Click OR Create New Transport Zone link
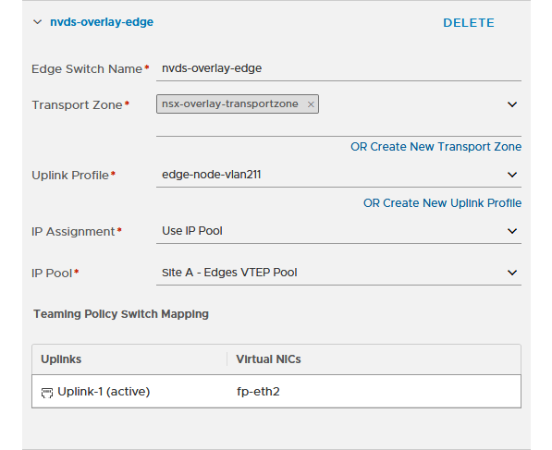This screenshot has height=450, width=552. [x=435, y=147]
